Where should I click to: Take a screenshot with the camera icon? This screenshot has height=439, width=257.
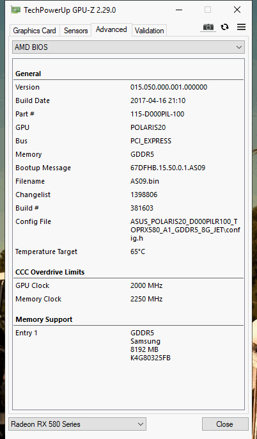tap(208, 27)
